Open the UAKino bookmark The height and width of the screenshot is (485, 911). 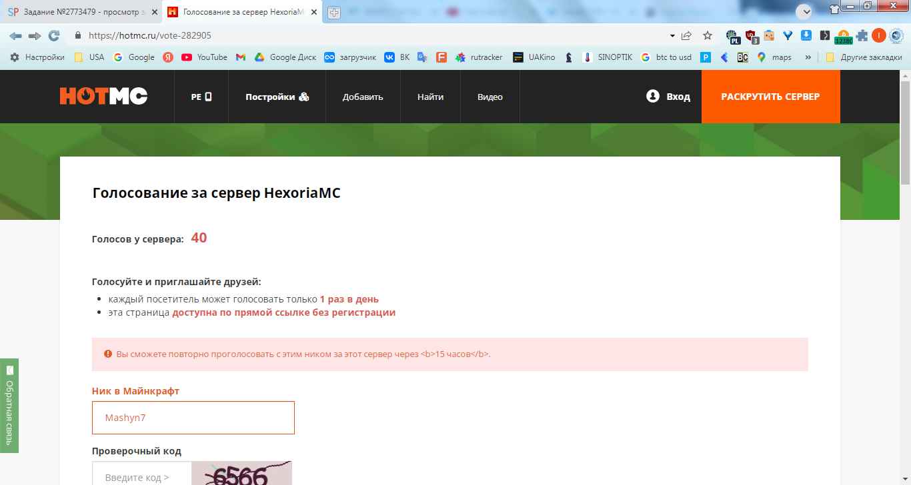pyautogui.click(x=534, y=57)
